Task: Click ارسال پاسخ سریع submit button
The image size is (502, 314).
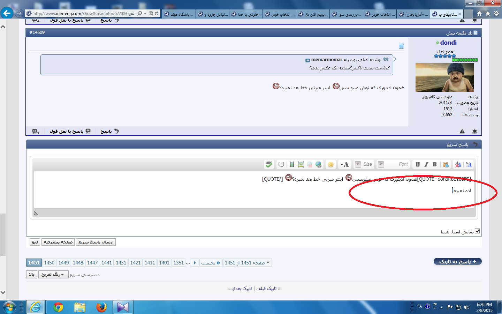Action: point(96,242)
